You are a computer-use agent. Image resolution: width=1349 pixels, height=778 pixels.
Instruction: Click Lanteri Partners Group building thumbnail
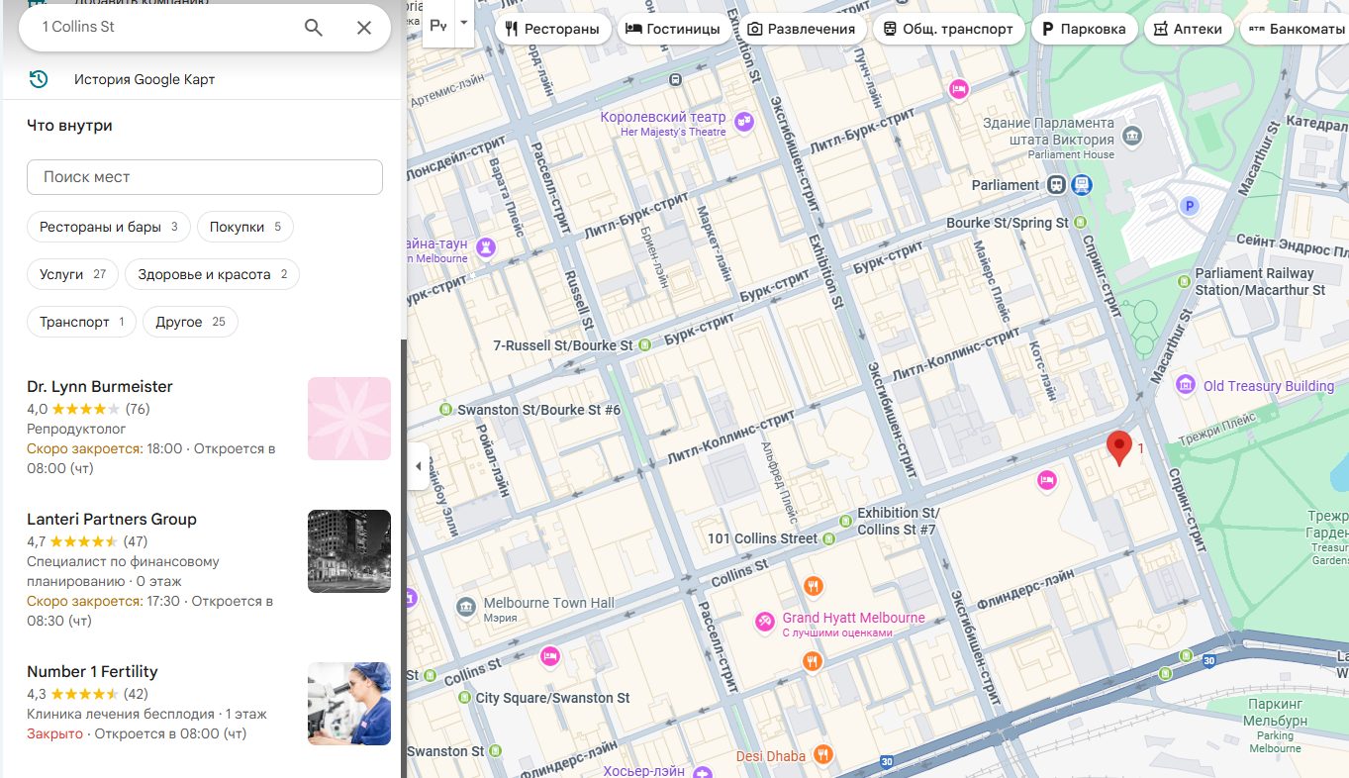[x=349, y=551]
